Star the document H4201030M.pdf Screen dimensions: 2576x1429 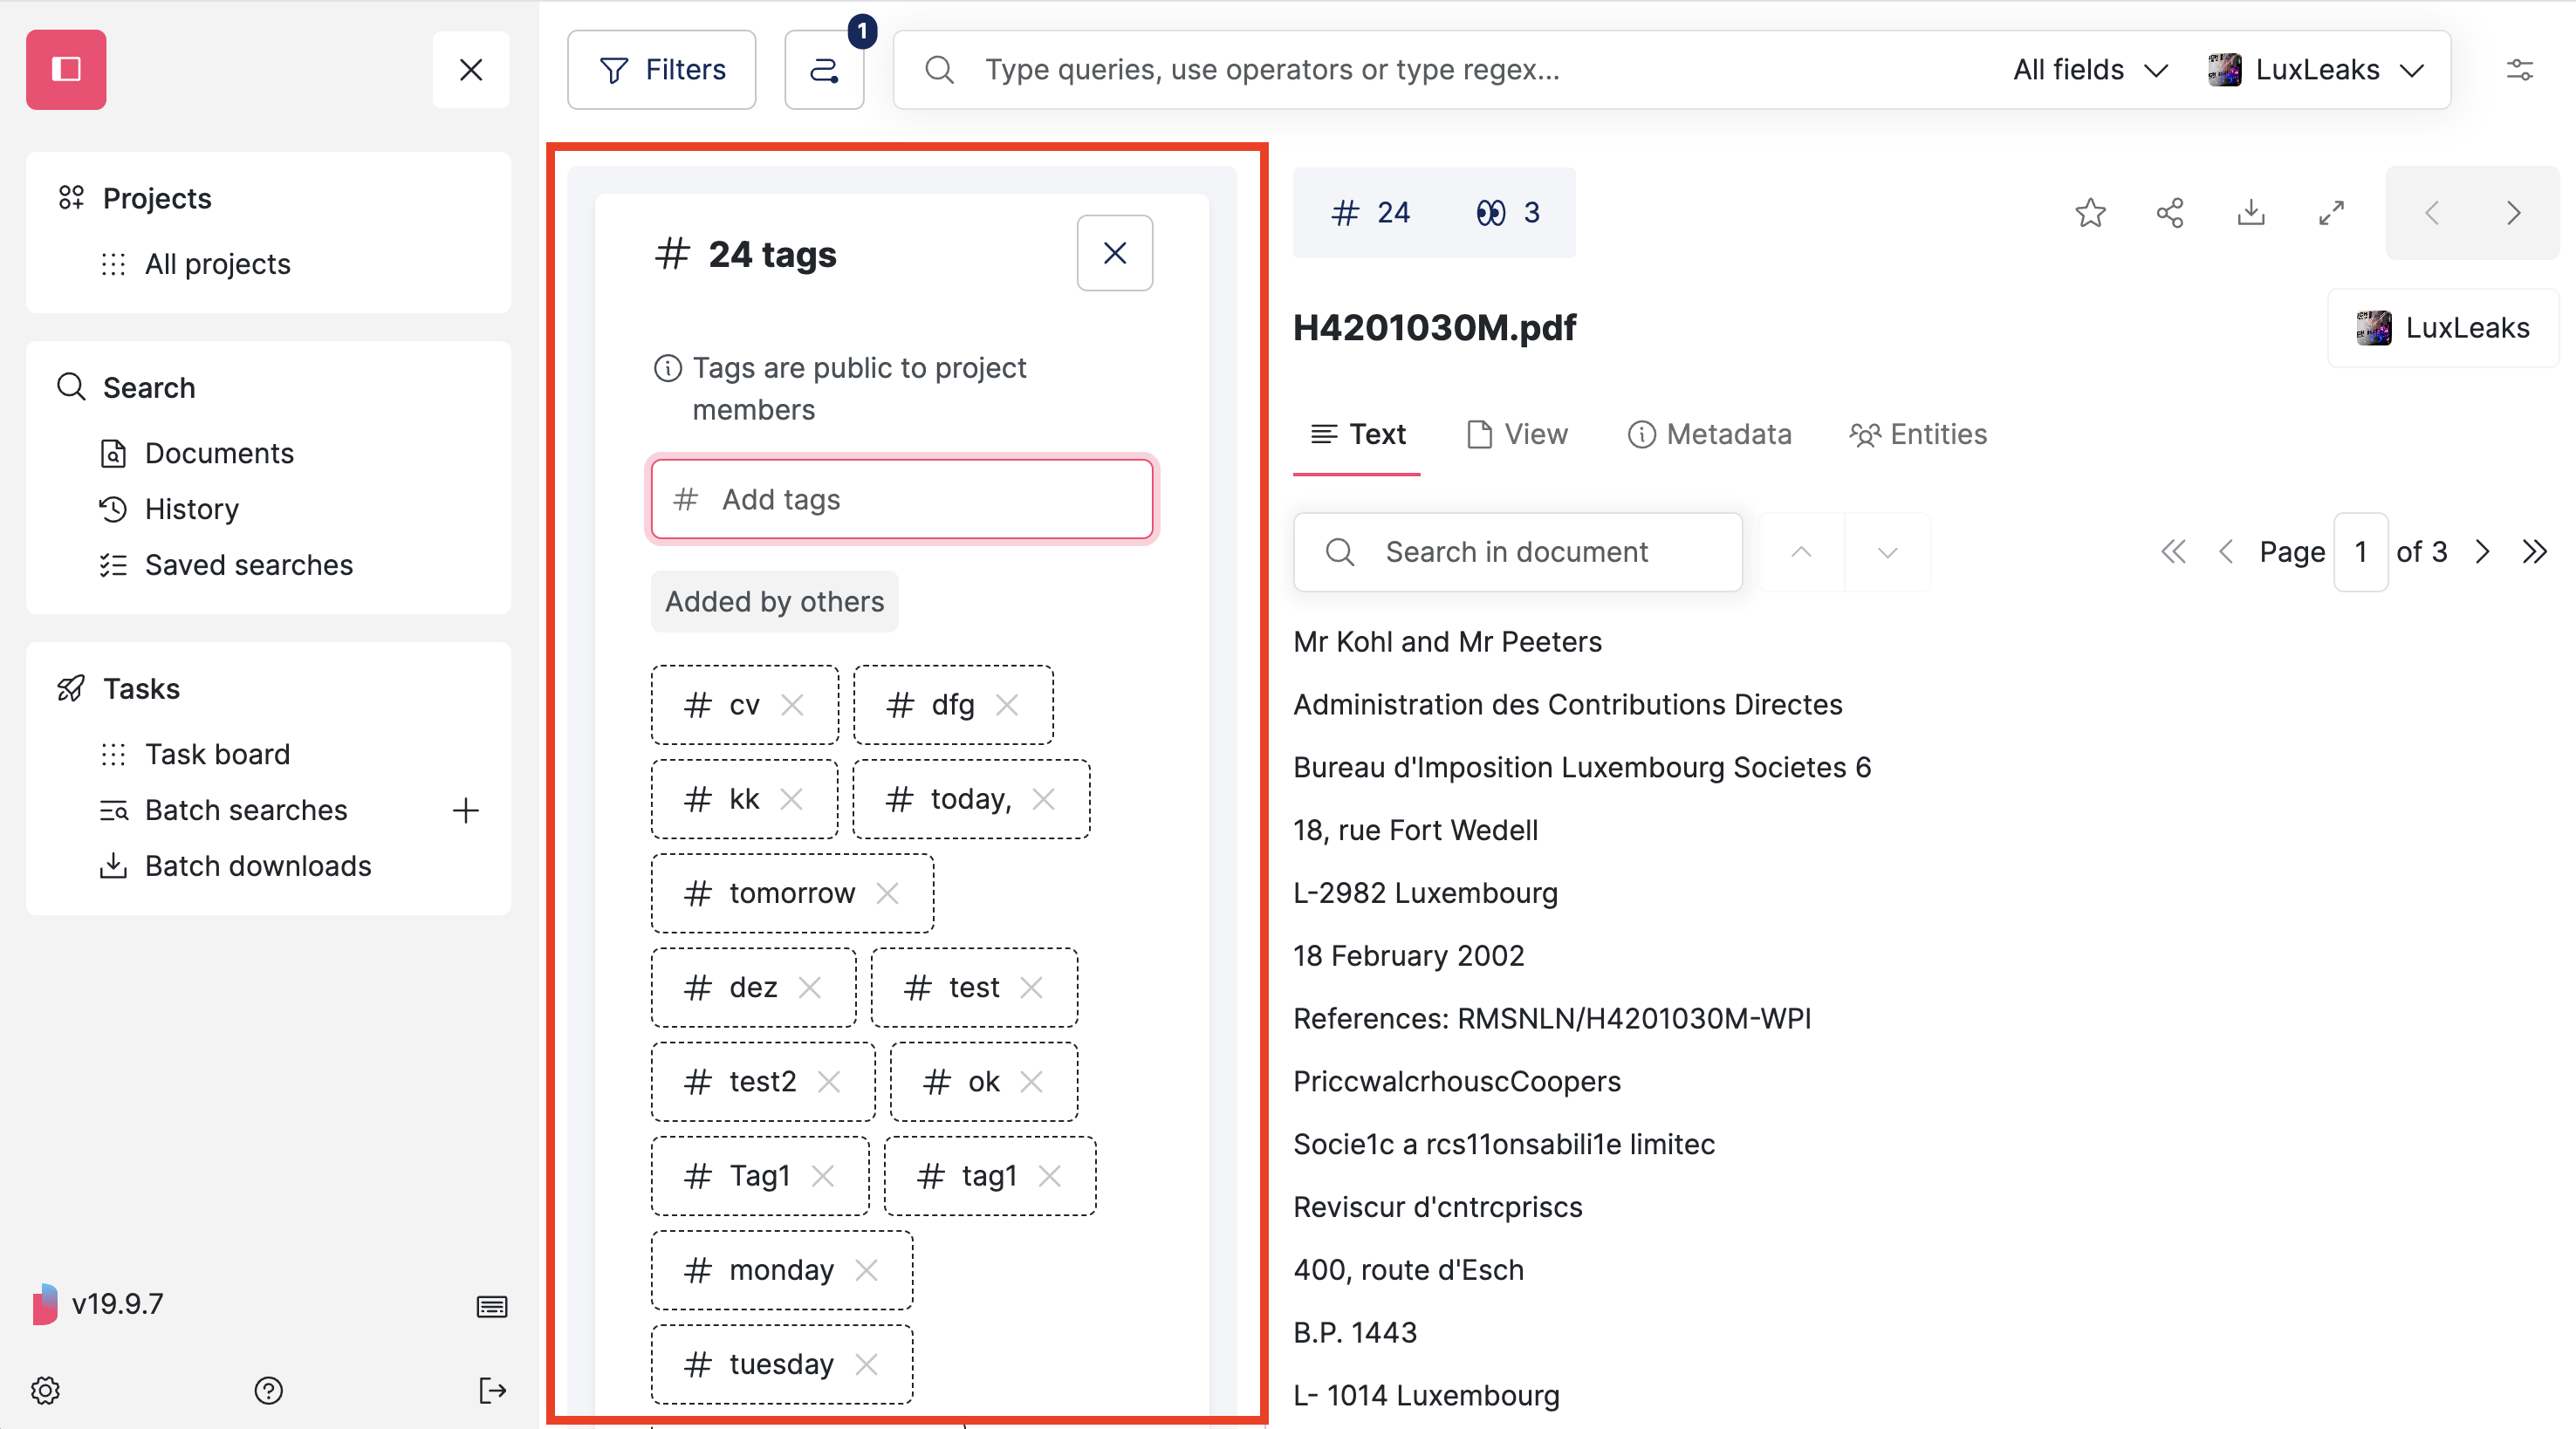(2090, 212)
